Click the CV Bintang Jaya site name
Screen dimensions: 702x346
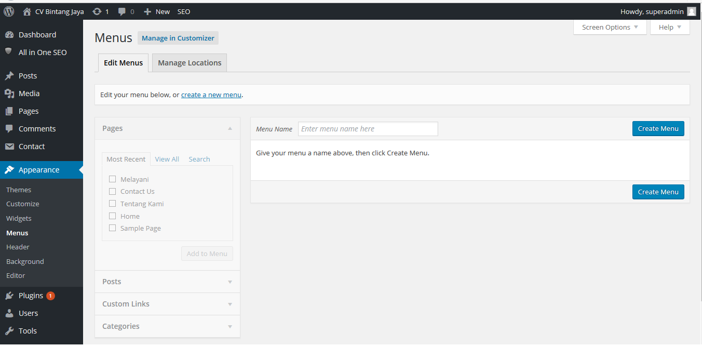(60, 11)
